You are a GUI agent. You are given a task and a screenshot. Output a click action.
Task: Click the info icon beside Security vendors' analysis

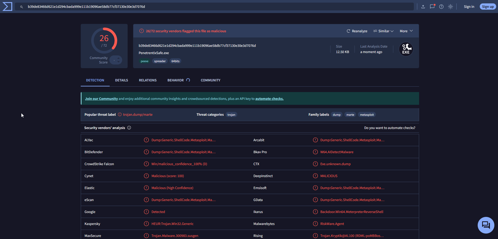(129, 128)
